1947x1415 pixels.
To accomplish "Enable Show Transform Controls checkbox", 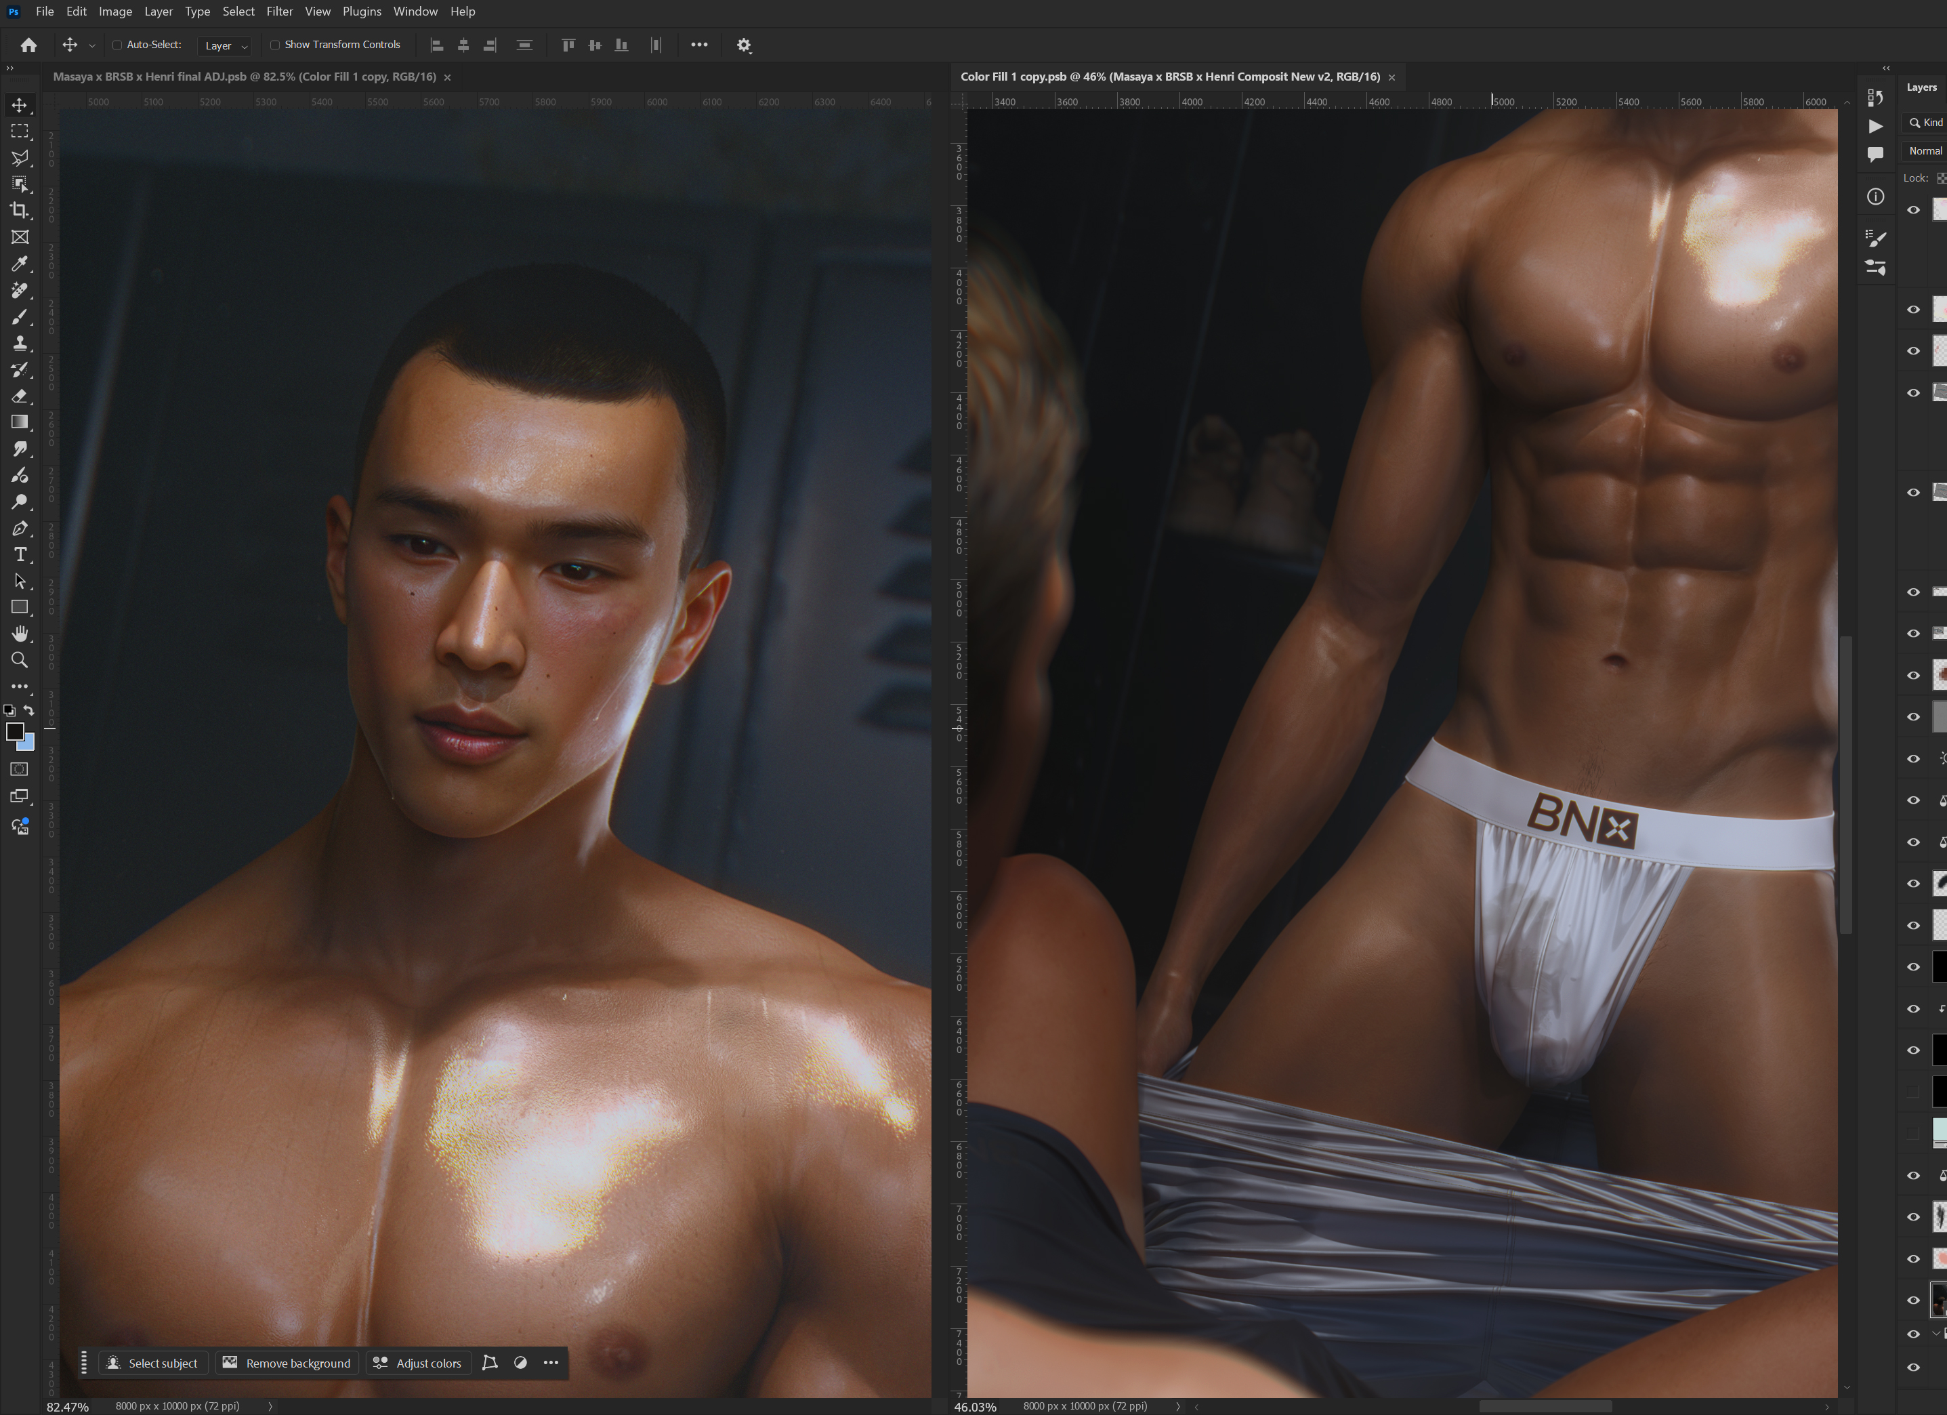I will tap(275, 45).
